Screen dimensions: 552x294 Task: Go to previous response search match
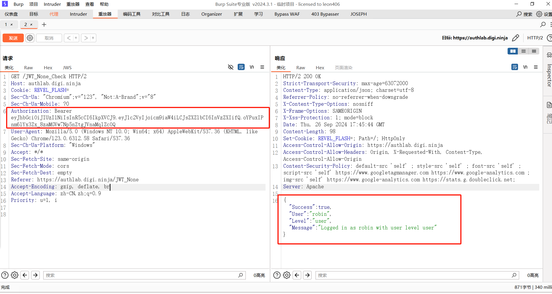click(297, 275)
